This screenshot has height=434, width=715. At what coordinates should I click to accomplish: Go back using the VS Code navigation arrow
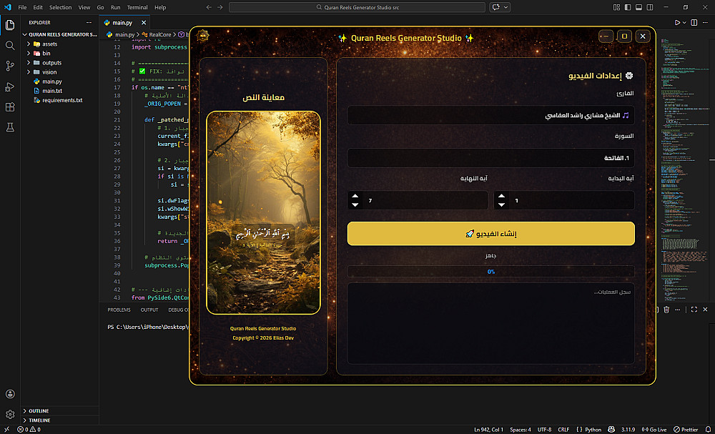tap(209, 7)
